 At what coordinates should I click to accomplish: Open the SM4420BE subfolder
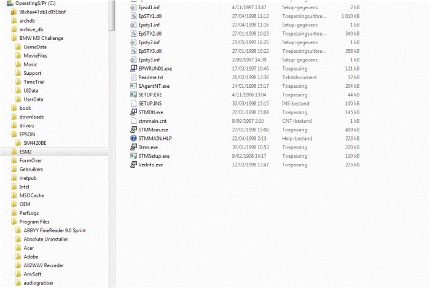[35, 143]
